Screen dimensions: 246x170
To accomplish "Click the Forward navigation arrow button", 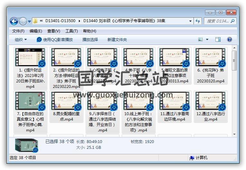I will click(x=23, y=21).
